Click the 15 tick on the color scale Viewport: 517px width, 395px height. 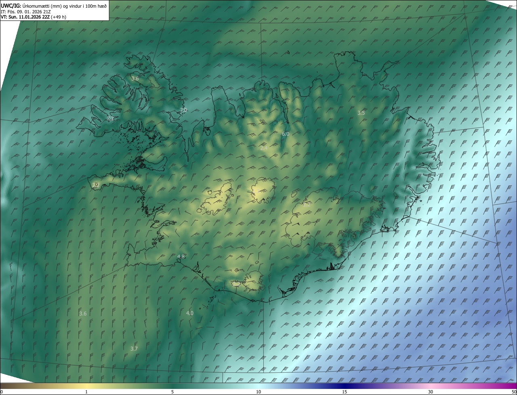(x=345, y=392)
